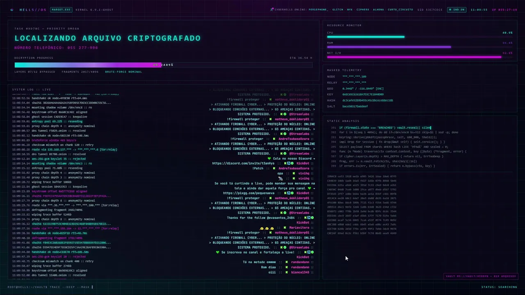Click the MARGOT.EXE badge in top bar
The image size is (525, 295).
tap(61, 9)
